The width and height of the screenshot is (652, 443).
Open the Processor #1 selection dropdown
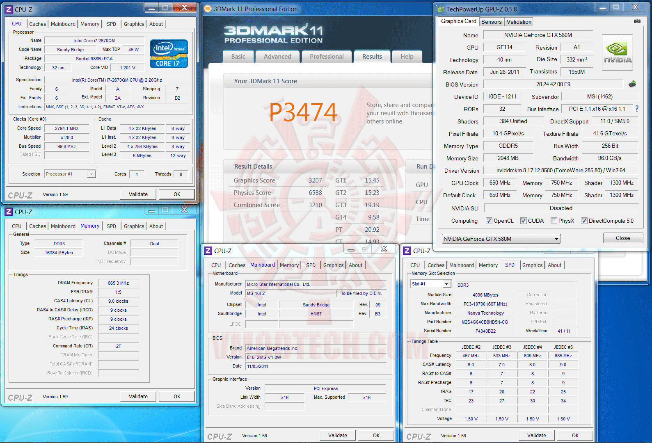[70, 174]
